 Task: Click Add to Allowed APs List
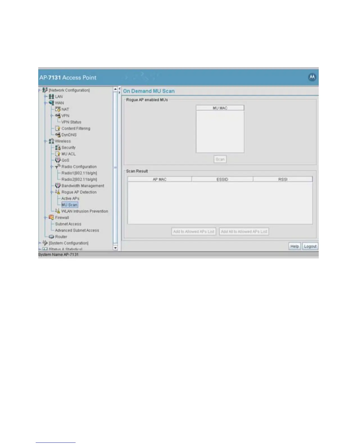click(194, 231)
